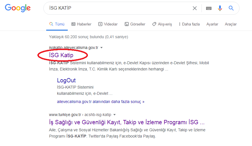Open the İSG Katip search result
Screen dimensions: 252x146
point(61,55)
